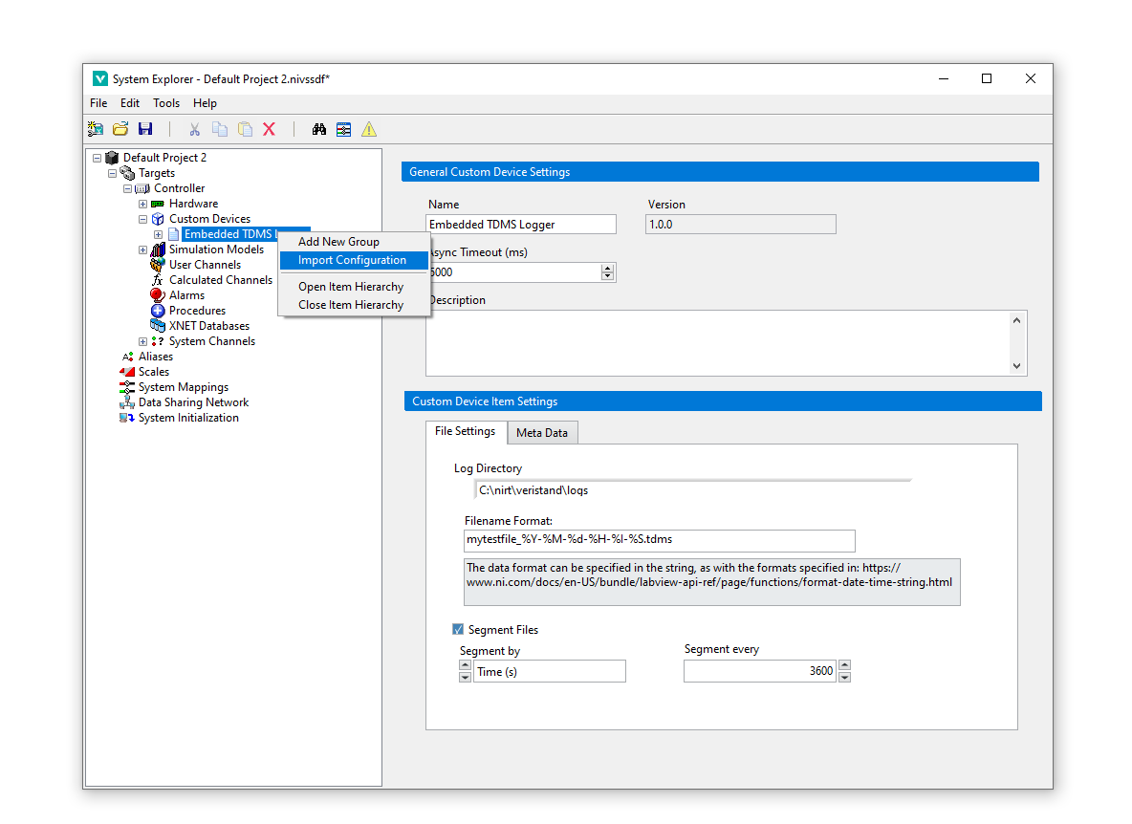Click the XNET Databases icon
This screenshot has height=824, width=1132.
pos(158,325)
